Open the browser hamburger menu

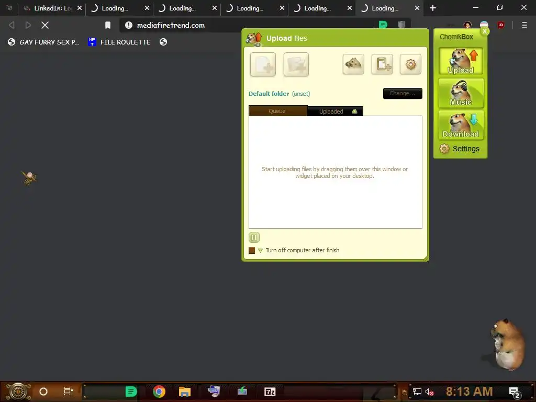tap(524, 25)
